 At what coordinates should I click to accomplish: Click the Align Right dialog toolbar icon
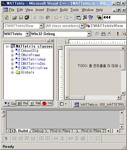(x=21, y=138)
